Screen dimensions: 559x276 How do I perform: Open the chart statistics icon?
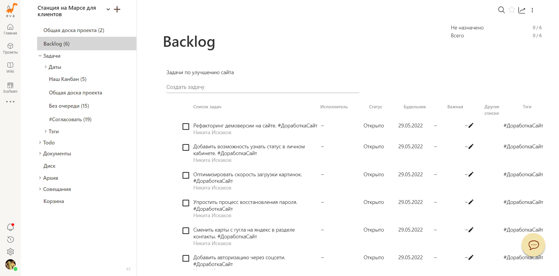point(522,10)
